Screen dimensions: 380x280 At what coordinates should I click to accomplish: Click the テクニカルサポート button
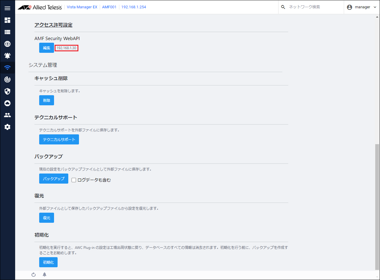point(59,139)
